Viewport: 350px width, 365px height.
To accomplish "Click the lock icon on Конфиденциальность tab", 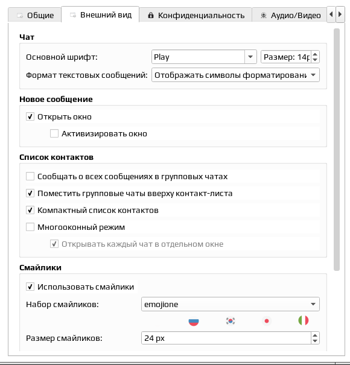I will point(151,15).
